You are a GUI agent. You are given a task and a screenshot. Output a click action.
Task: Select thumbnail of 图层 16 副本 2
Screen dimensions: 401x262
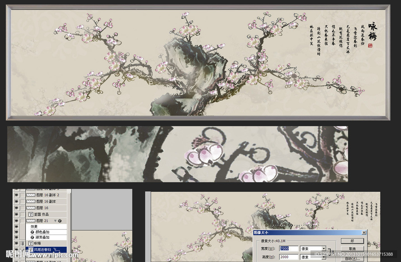[x=31, y=195]
